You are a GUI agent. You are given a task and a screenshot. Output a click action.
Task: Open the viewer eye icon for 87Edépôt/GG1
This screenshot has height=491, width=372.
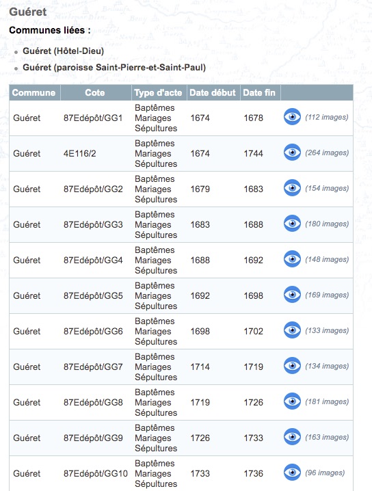[292, 117]
